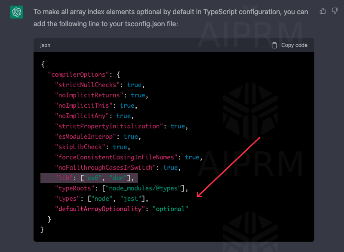Click the ChatGPT avatar logo
The height and width of the screenshot is (252, 344).
17,12
